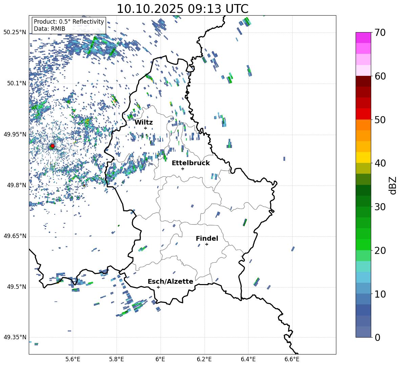Pick the magenta swatch at colorbar top
Image resolution: width=401 pixels, height=366 pixels.
coord(363,38)
